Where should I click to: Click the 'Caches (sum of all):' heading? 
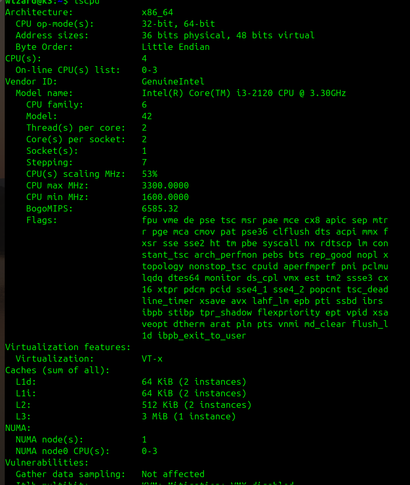(57, 371)
